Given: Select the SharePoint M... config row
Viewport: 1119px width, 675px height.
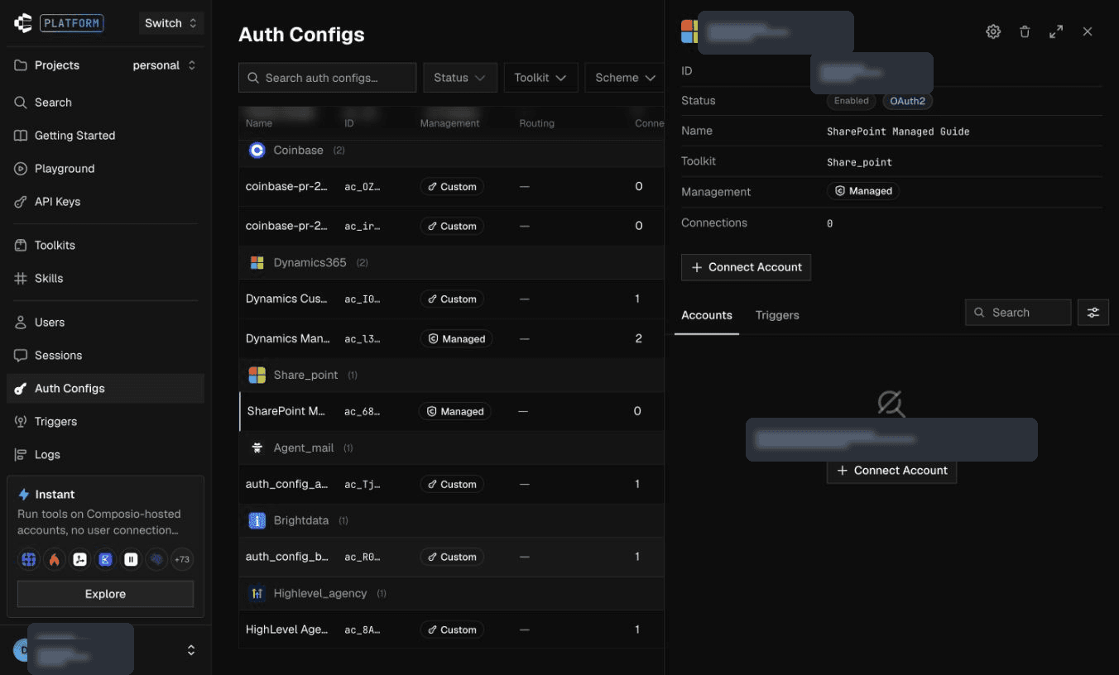Looking at the screenshot, I should 451,411.
